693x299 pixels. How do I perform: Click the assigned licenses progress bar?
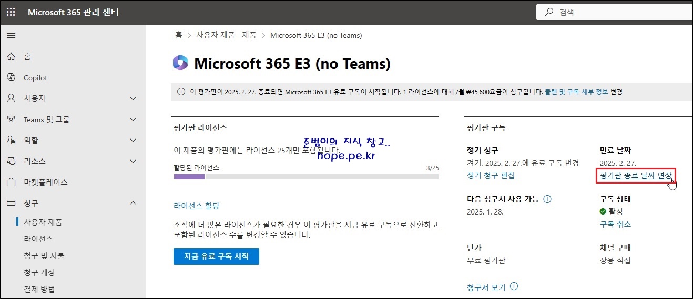click(306, 177)
